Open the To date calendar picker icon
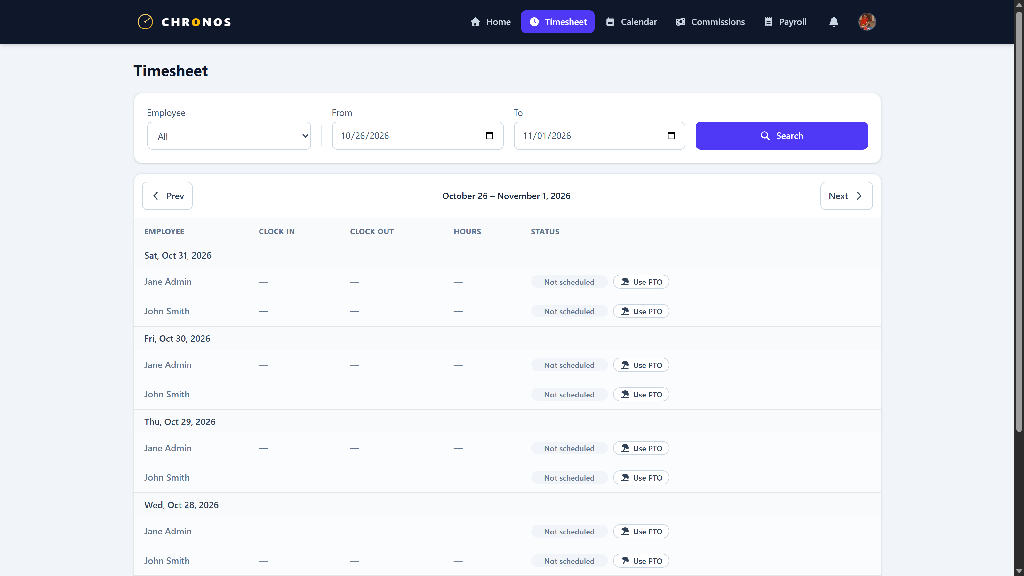 671,136
